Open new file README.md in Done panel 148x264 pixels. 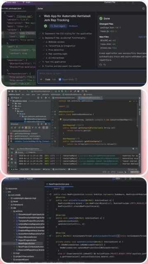106,40
